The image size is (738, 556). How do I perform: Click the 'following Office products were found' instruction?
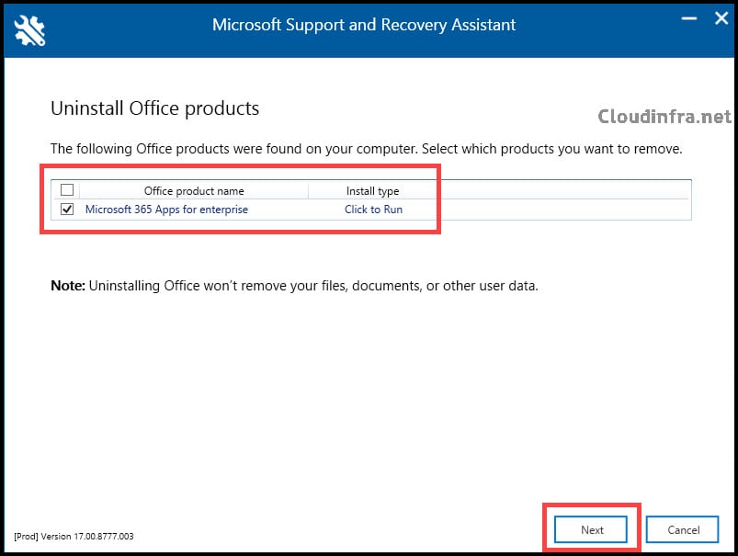tap(366, 149)
